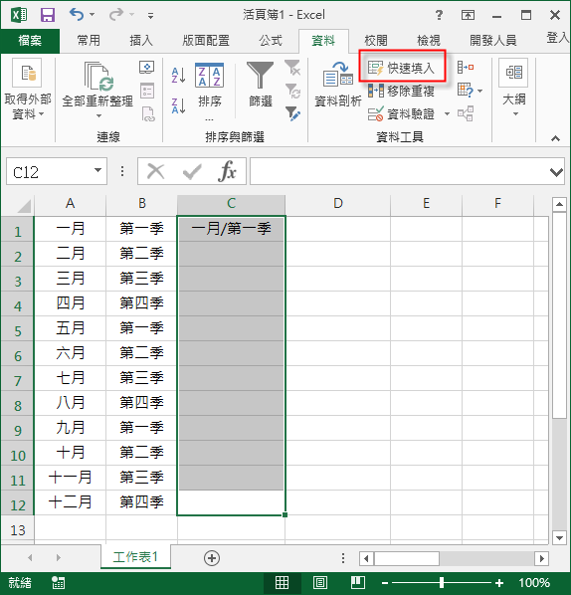Screen dimensions: 571x595
Task: Select row 13 header
Action: (18, 529)
